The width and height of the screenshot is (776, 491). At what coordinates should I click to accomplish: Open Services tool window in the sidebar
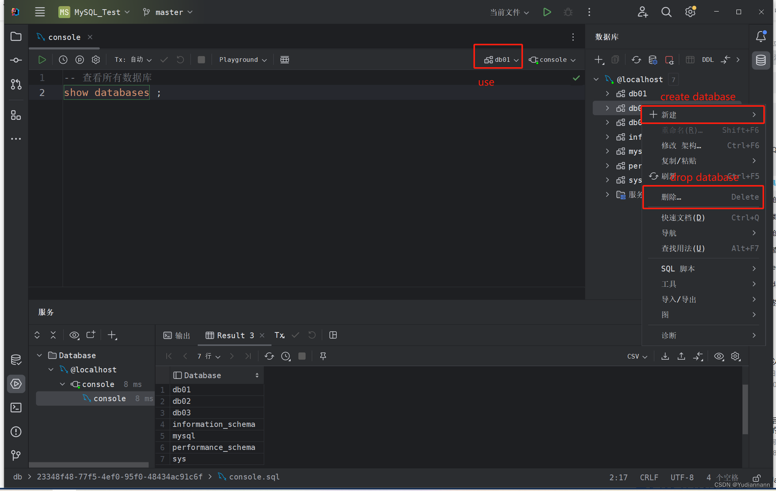pos(16,384)
